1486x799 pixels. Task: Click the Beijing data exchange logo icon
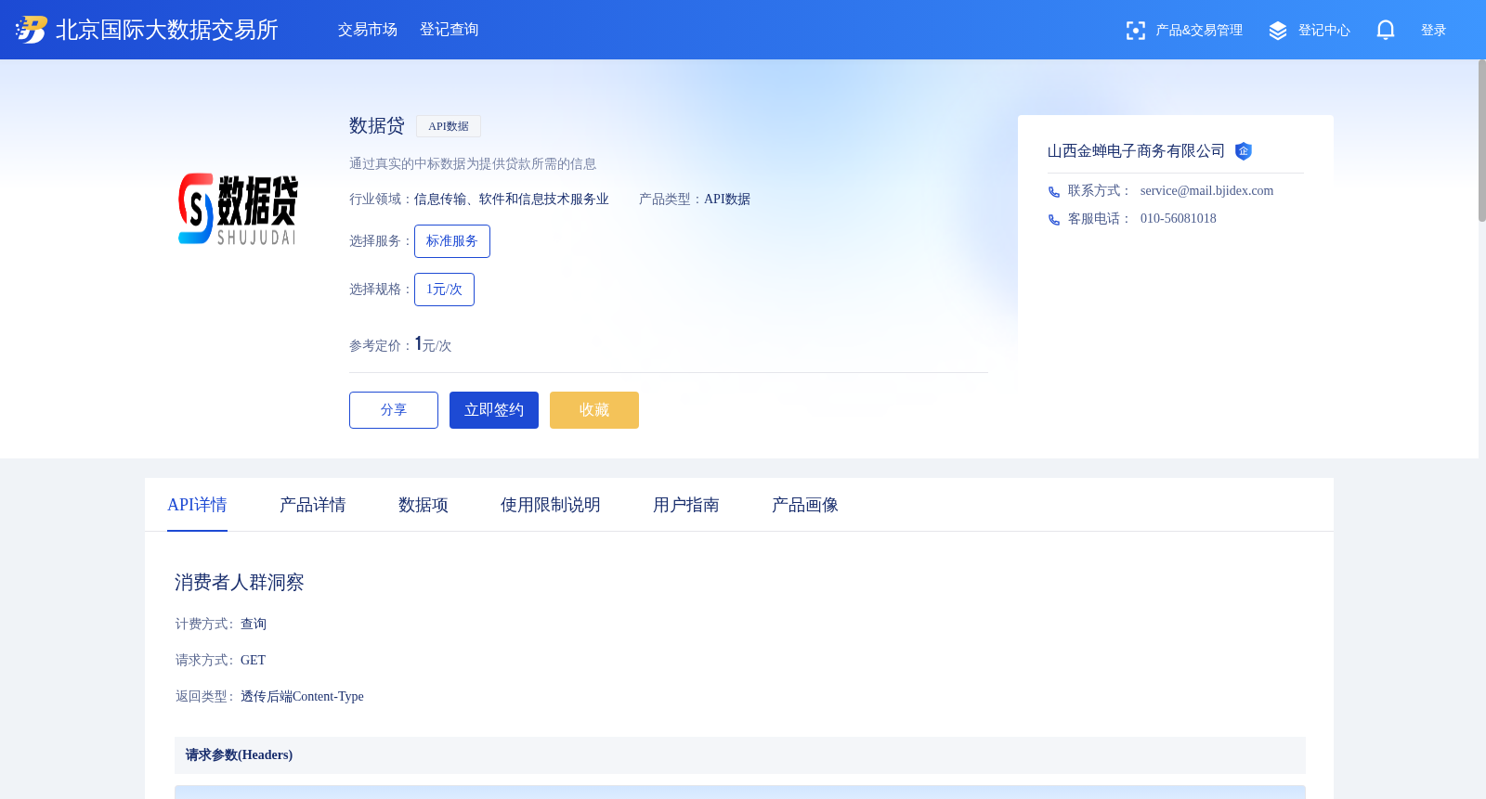[31, 30]
